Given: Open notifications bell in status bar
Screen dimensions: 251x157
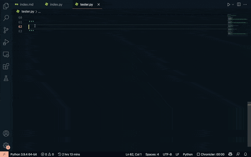Looking at the screenshot, I should pos(246,154).
